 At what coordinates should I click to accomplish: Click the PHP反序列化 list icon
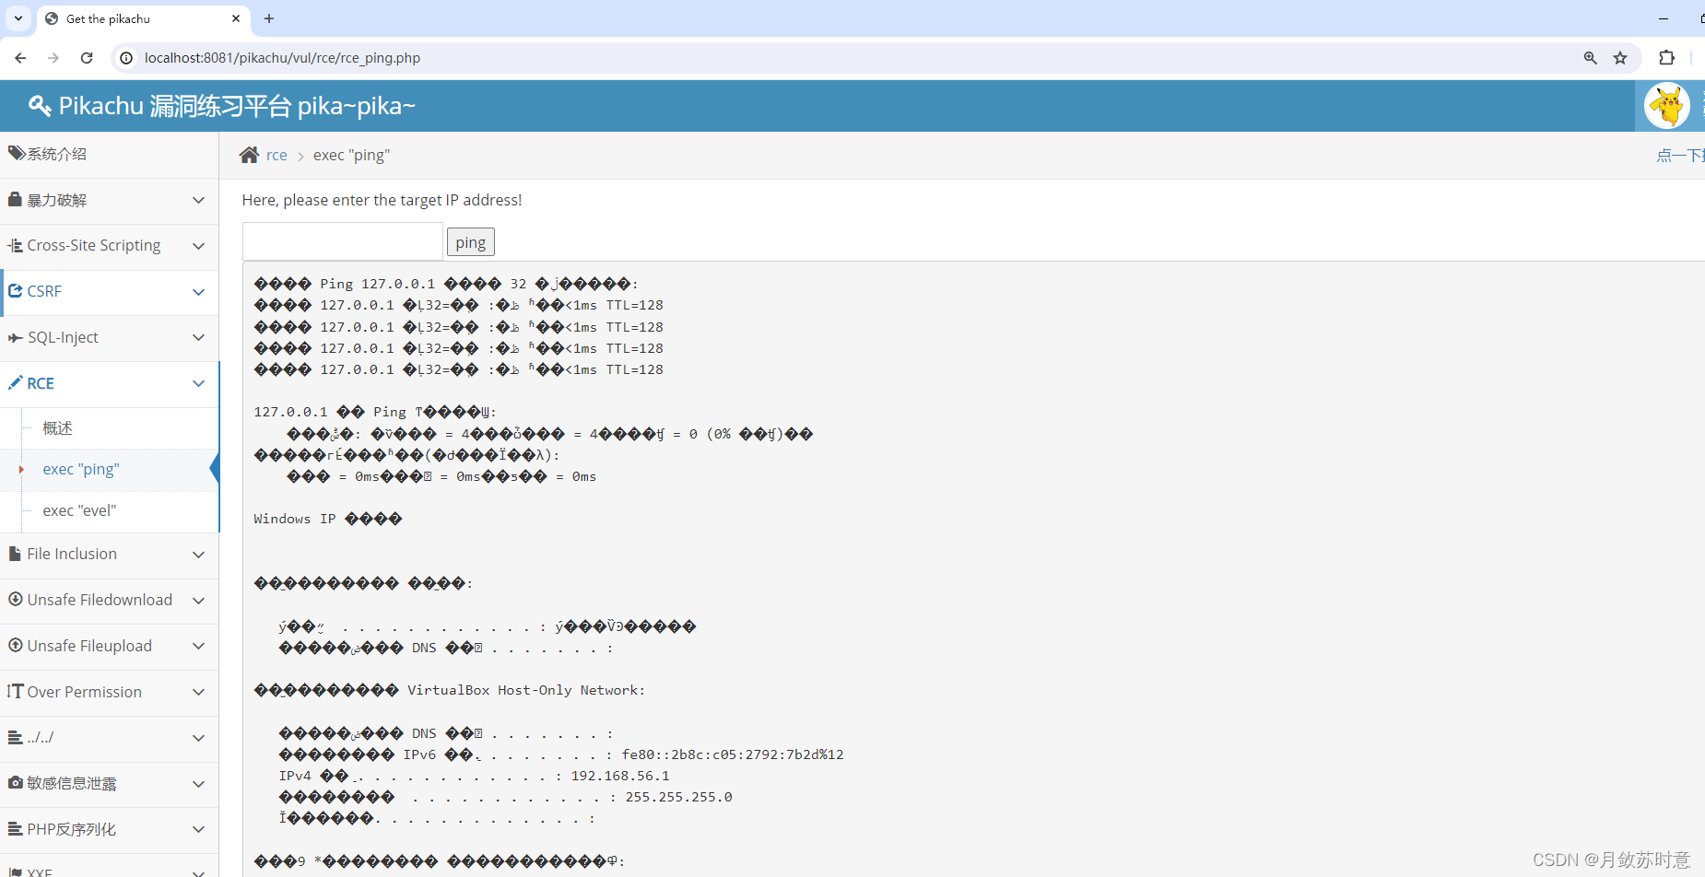coord(15,829)
